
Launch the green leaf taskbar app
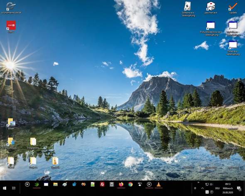coord(37,185)
